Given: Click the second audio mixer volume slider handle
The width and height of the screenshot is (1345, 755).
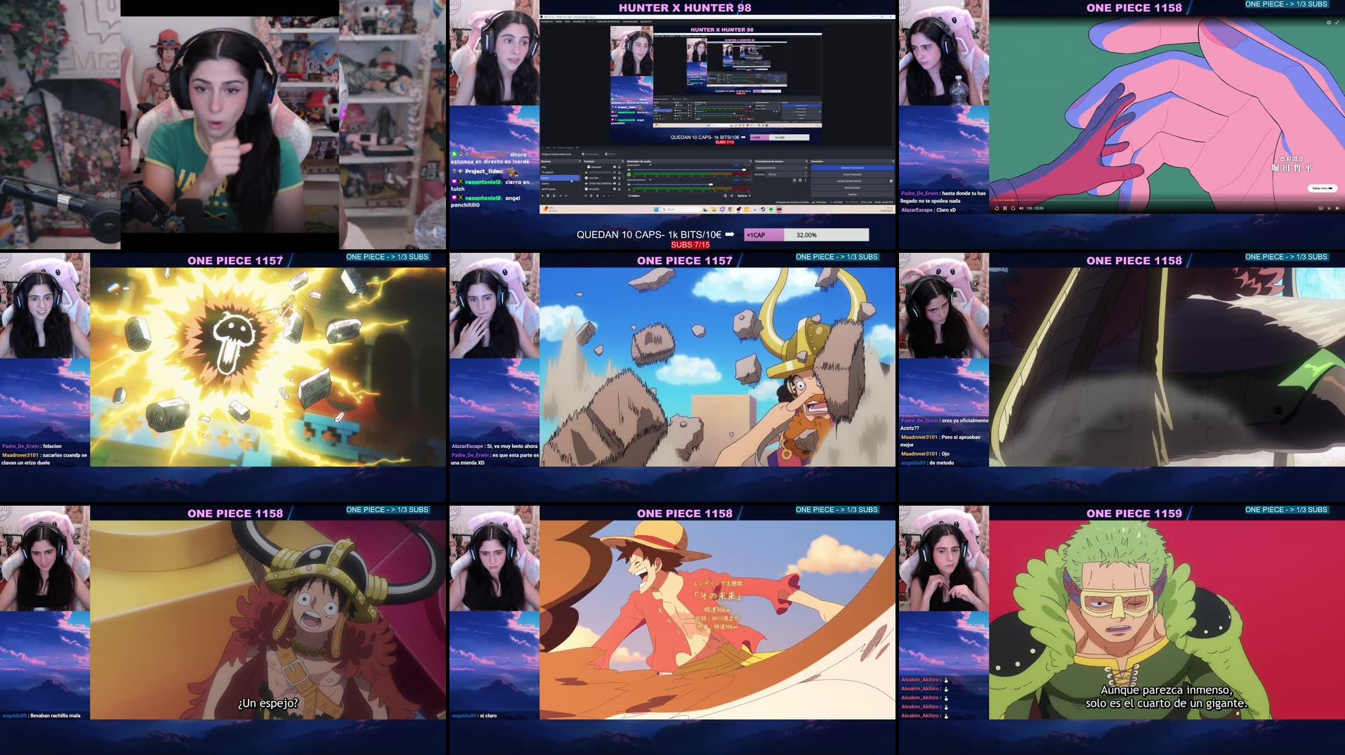Looking at the screenshot, I should pos(711,185).
